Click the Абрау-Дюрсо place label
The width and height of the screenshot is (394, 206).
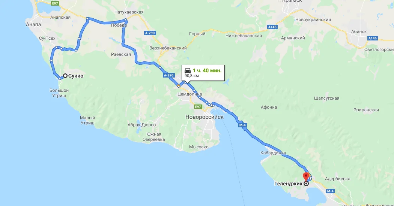coord(141,125)
